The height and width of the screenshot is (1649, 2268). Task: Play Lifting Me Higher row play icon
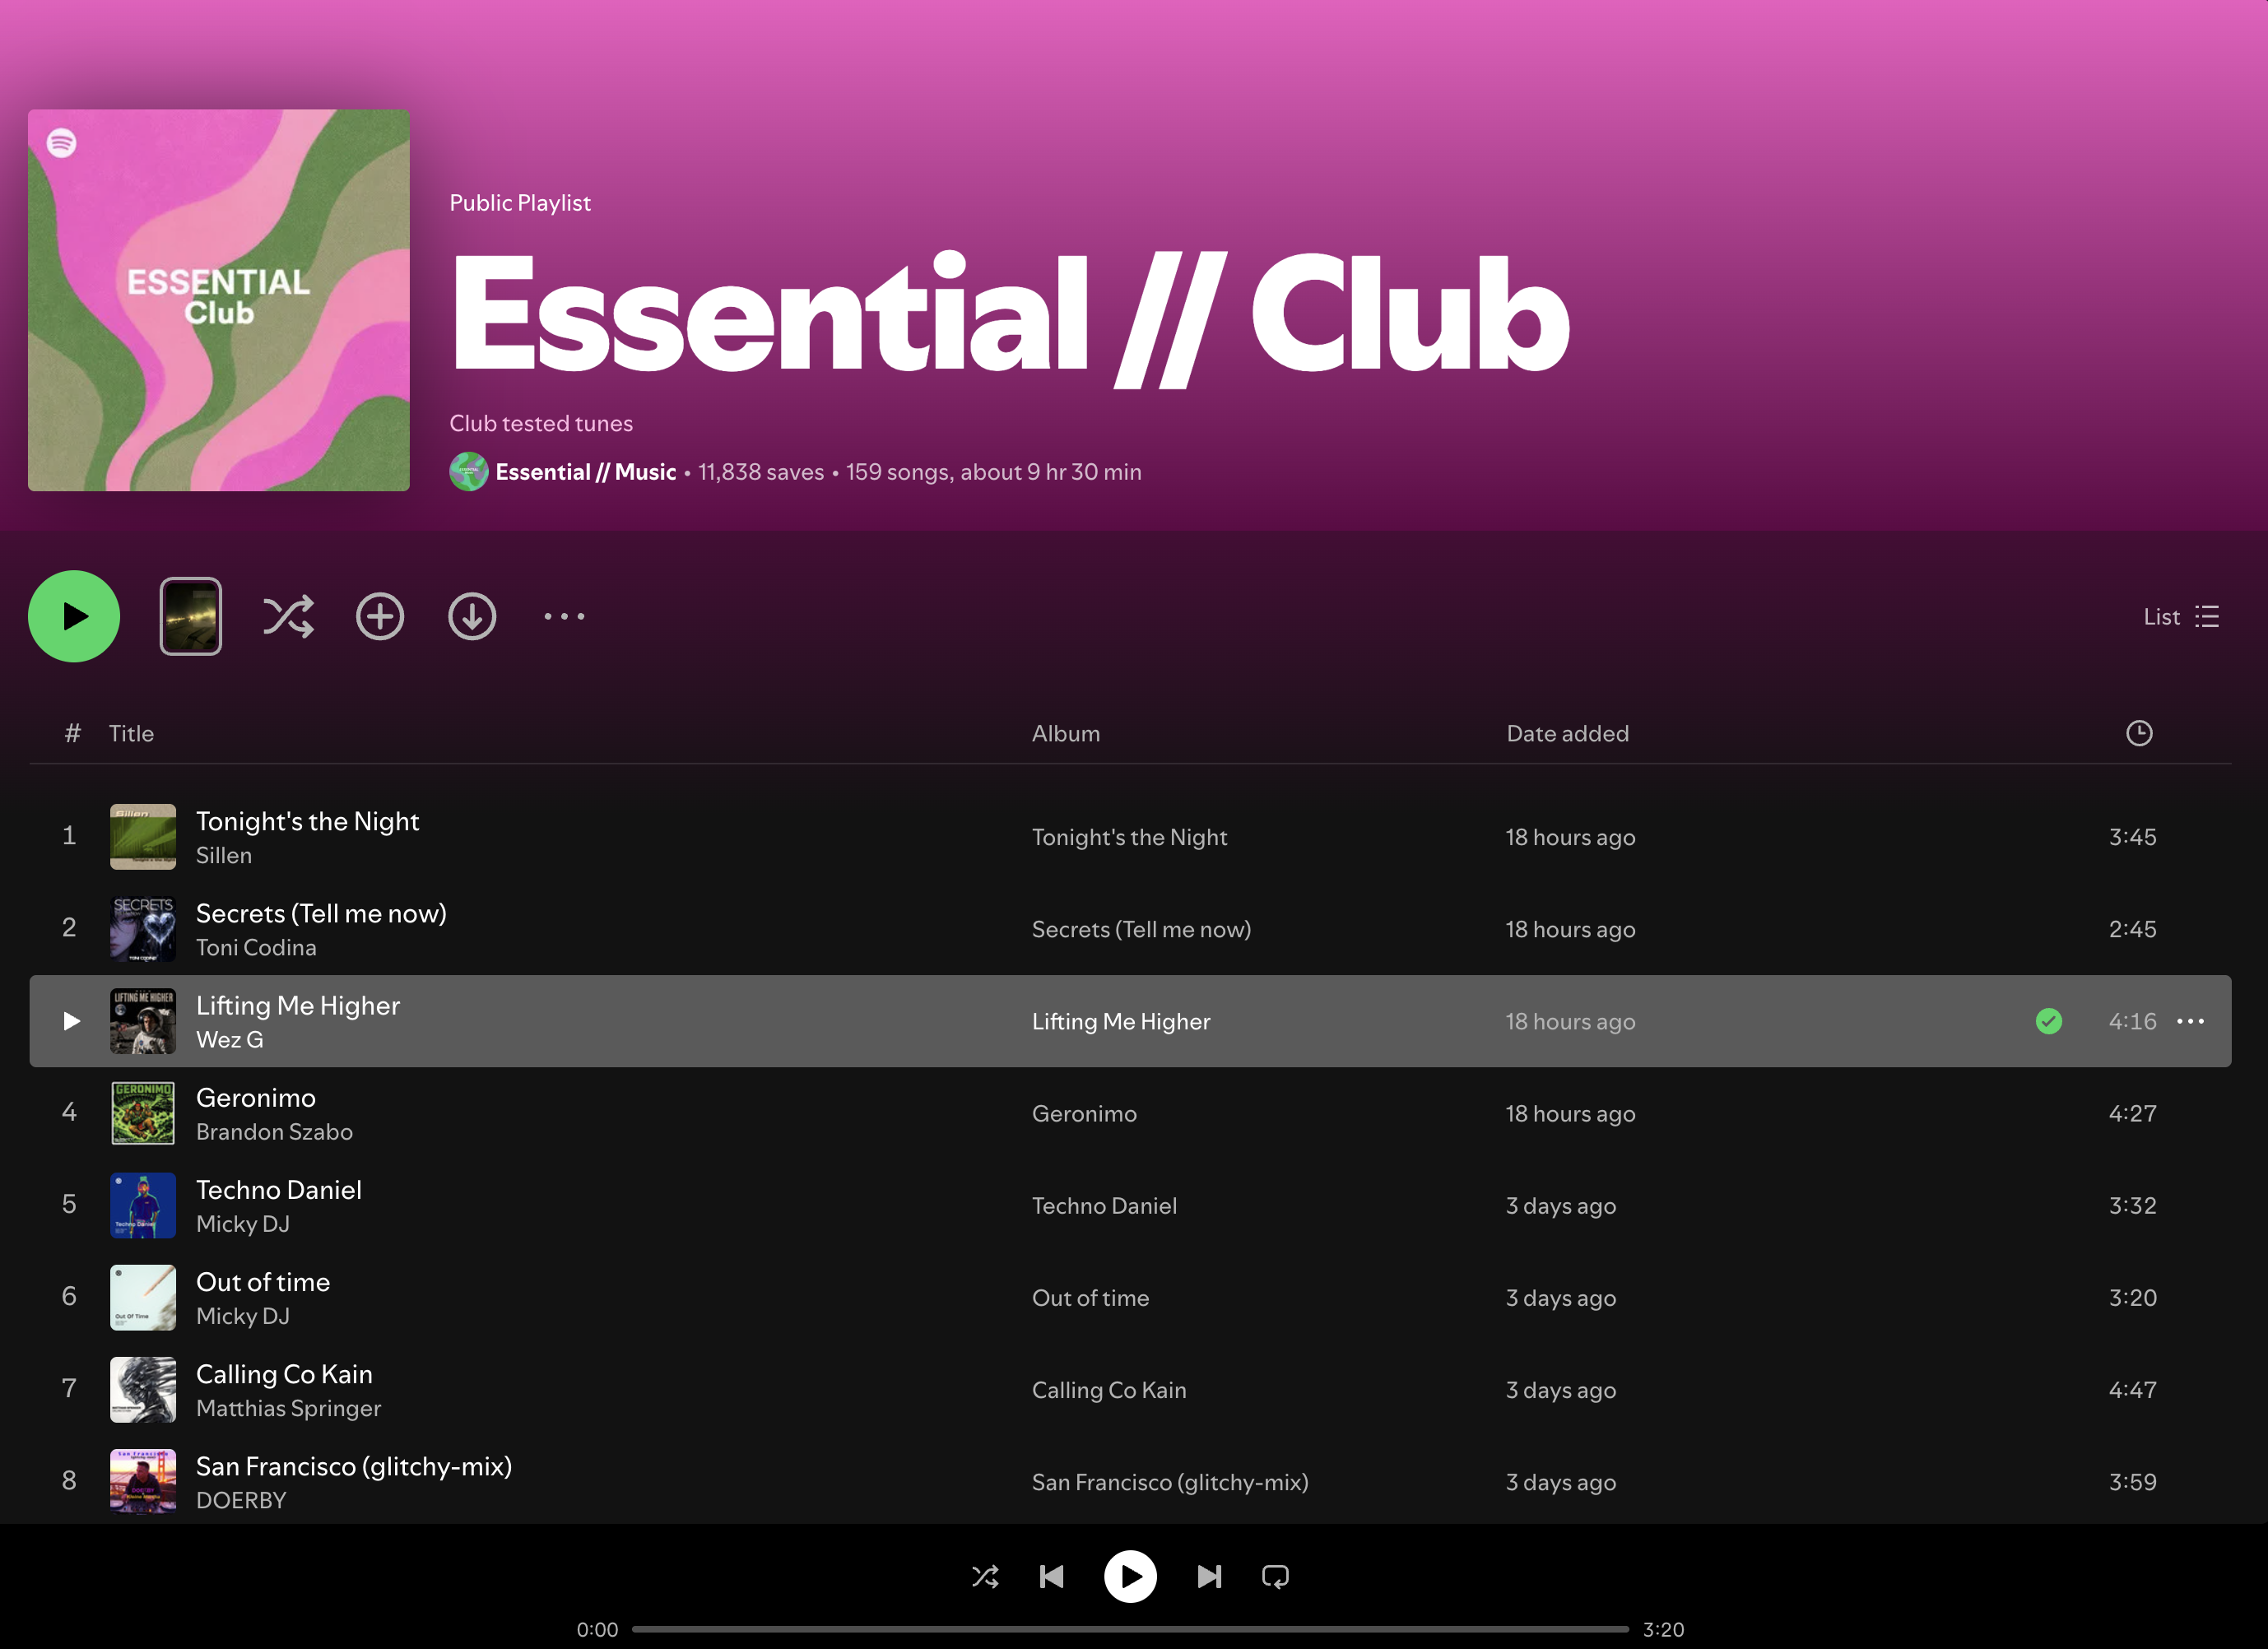[71, 1021]
